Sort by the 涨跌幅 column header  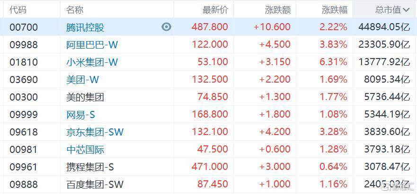[335, 9]
